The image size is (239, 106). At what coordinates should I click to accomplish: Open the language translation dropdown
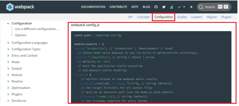[182, 7]
